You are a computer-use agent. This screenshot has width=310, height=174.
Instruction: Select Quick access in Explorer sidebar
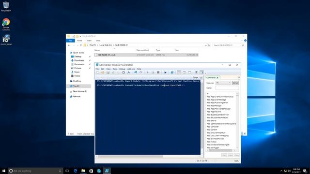pyautogui.click(x=78, y=53)
